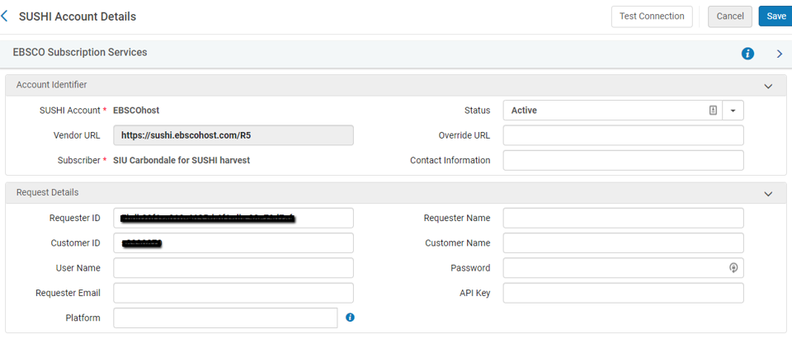
Task: Click the Request Details section header
Action: pyautogui.click(x=395, y=193)
